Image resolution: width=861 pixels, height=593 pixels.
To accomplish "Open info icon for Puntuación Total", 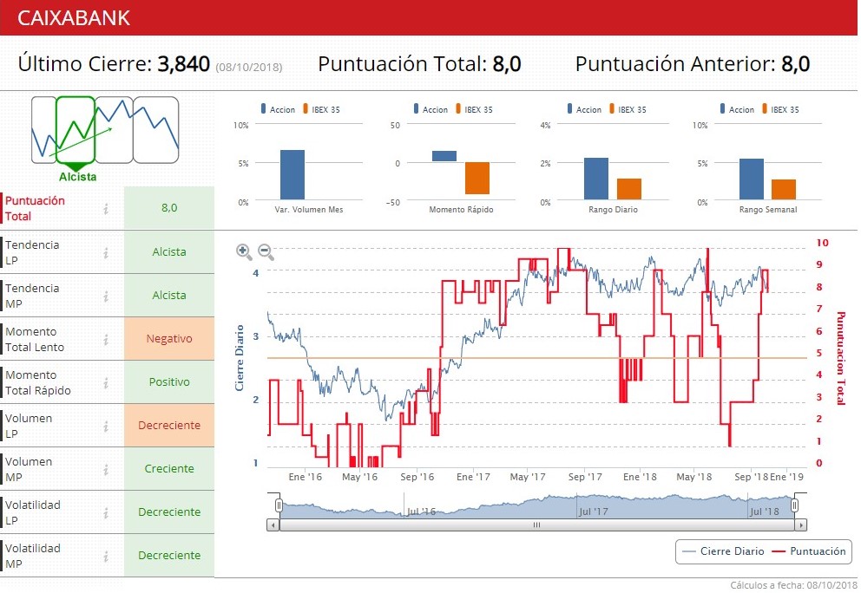I will [x=106, y=208].
